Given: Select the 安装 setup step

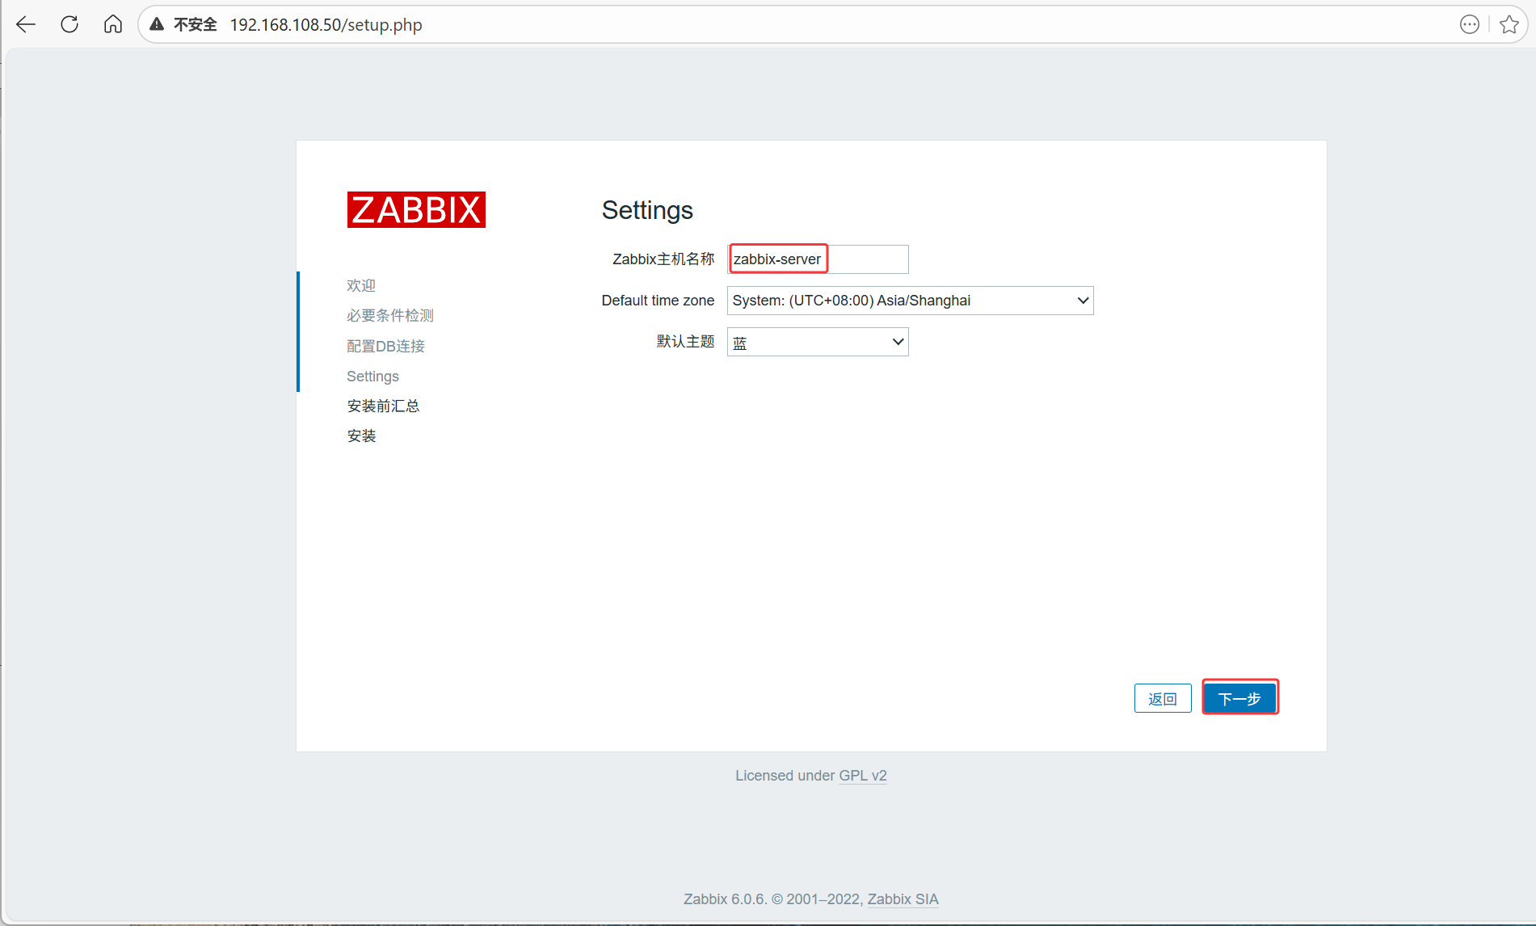Looking at the screenshot, I should point(361,436).
